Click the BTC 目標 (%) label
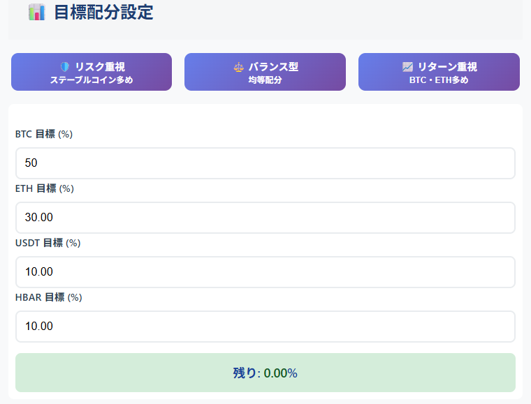Image resolution: width=531 pixels, height=404 pixels. tap(44, 134)
